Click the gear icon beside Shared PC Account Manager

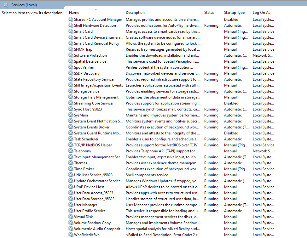pyautogui.click(x=71, y=19)
